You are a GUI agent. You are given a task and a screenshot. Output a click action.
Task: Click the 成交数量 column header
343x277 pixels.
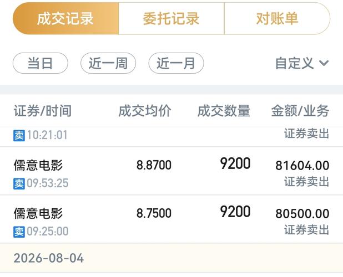(224, 111)
